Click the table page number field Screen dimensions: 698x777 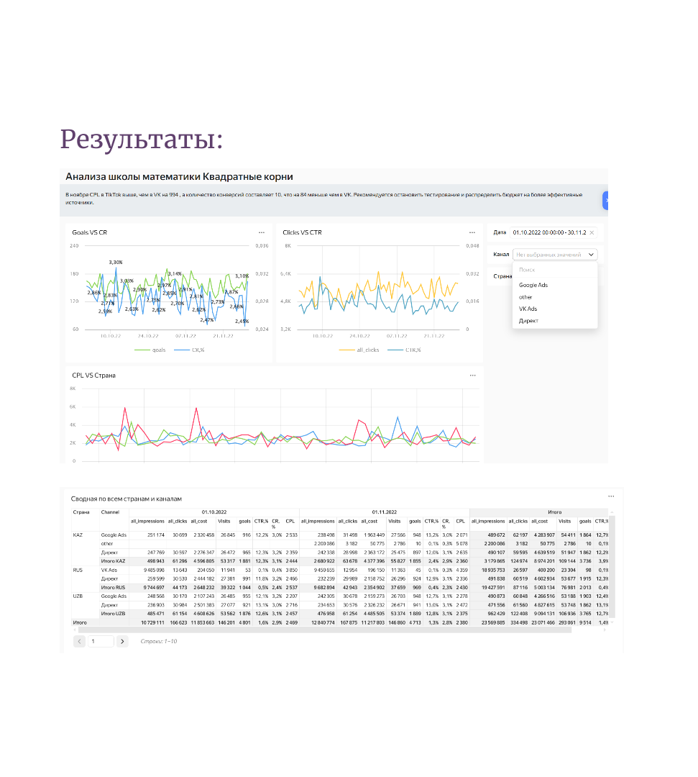tap(101, 641)
